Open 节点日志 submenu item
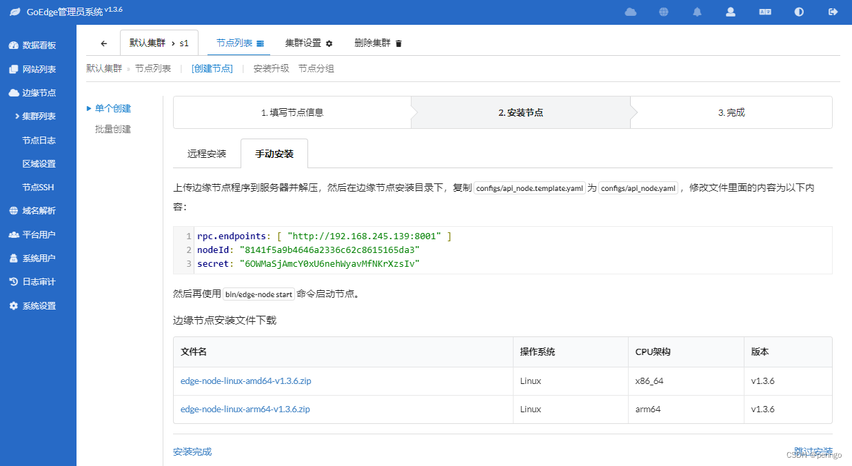 [x=38, y=140]
